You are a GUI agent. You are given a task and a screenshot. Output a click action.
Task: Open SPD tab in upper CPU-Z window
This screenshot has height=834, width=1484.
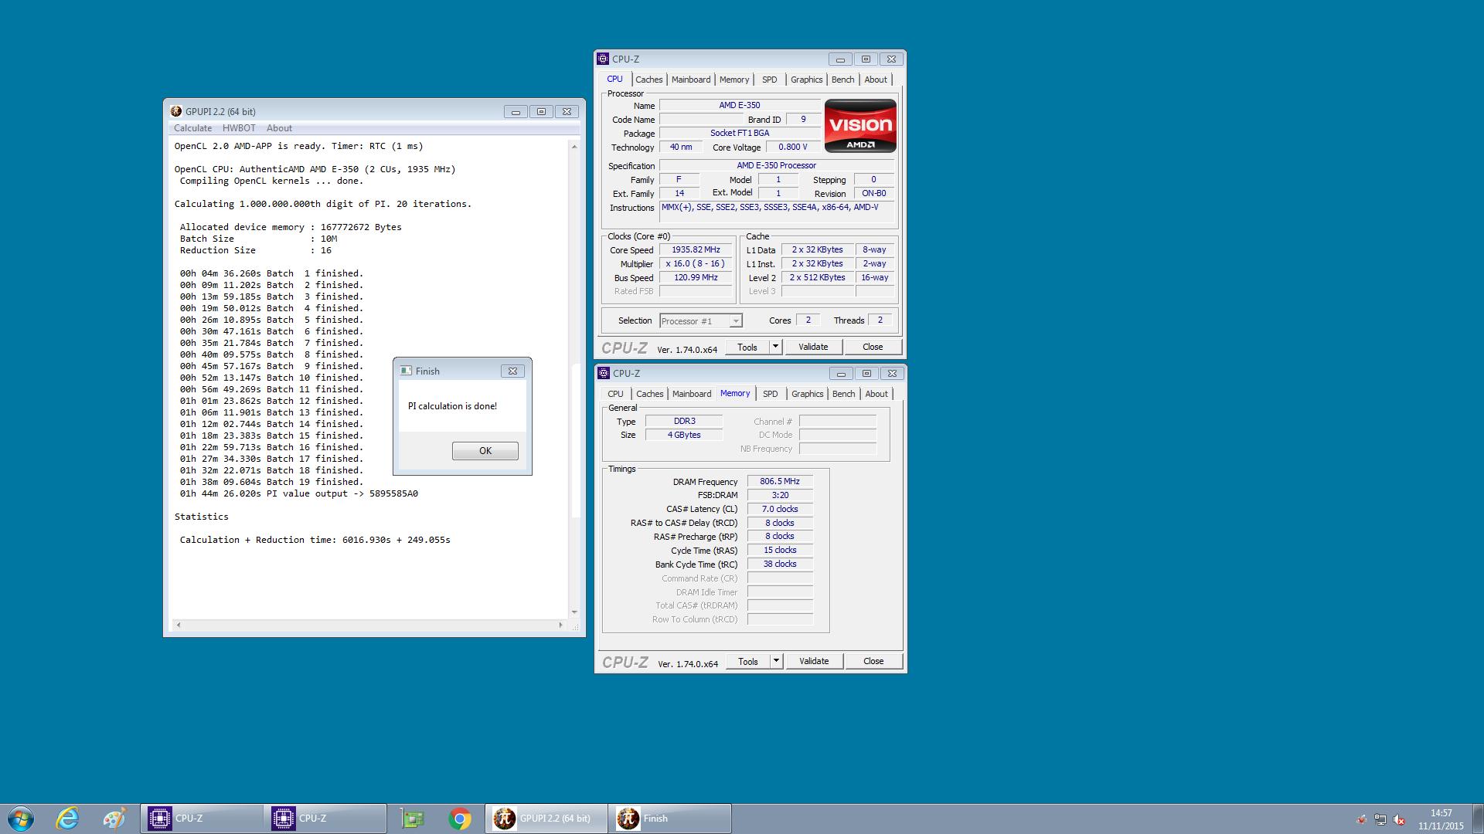(x=770, y=80)
